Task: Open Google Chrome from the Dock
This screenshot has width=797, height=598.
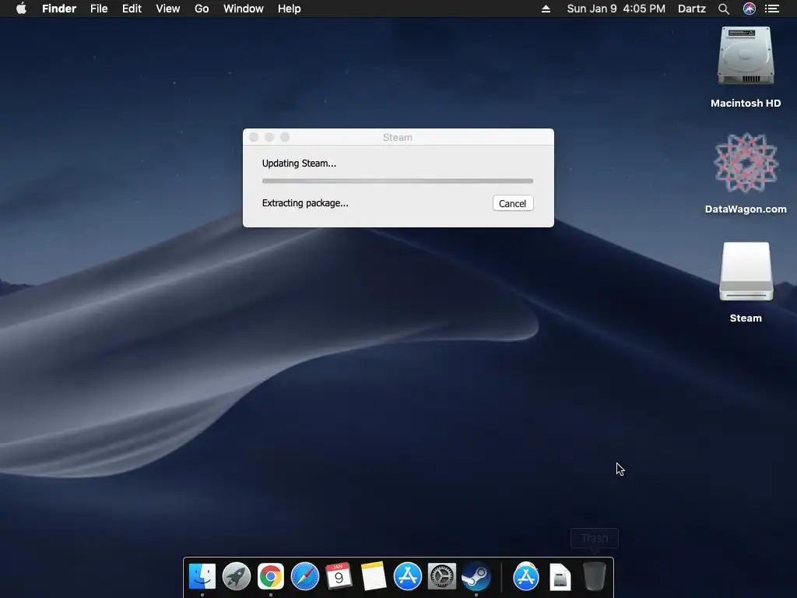Action: pyautogui.click(x=270, y=577)
